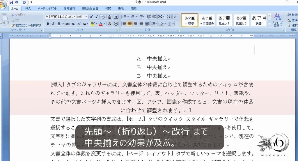This screenshot has width=298, height=161.
Task: Click the Clear Formatting icon
Action: pos(103,17)
